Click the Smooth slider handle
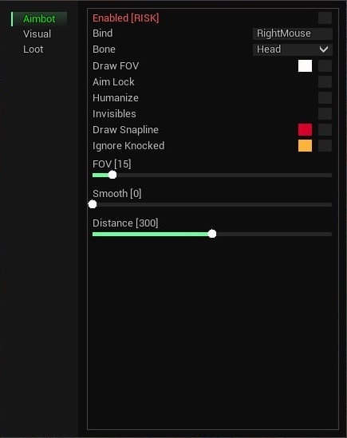347x438 pixels. [x=93, y=204]
